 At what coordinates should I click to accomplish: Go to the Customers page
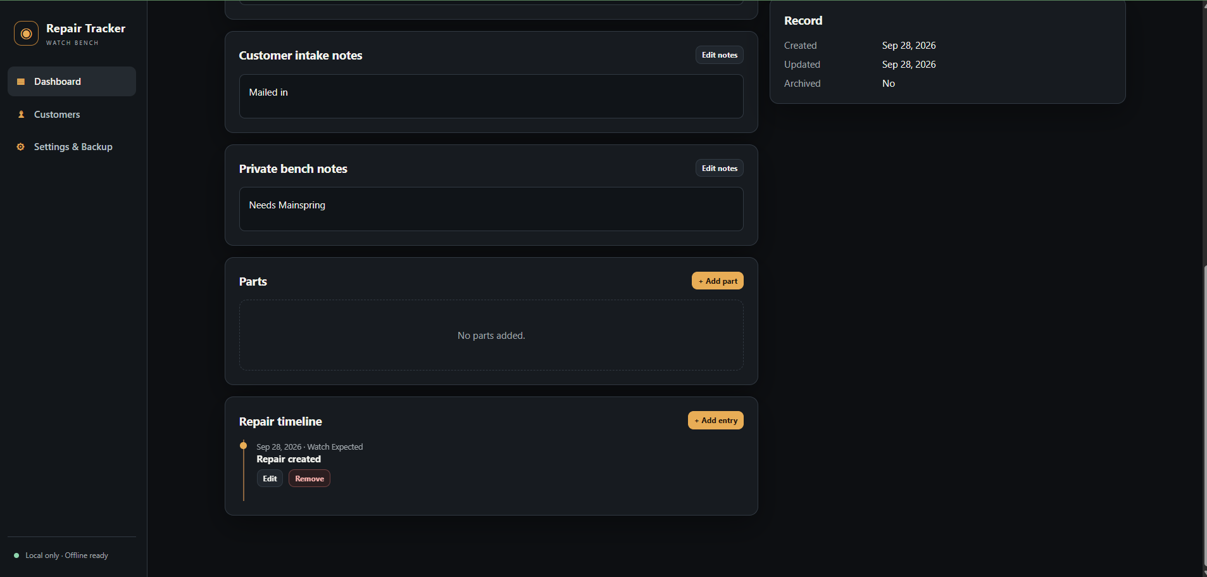[x=72, y=115]
